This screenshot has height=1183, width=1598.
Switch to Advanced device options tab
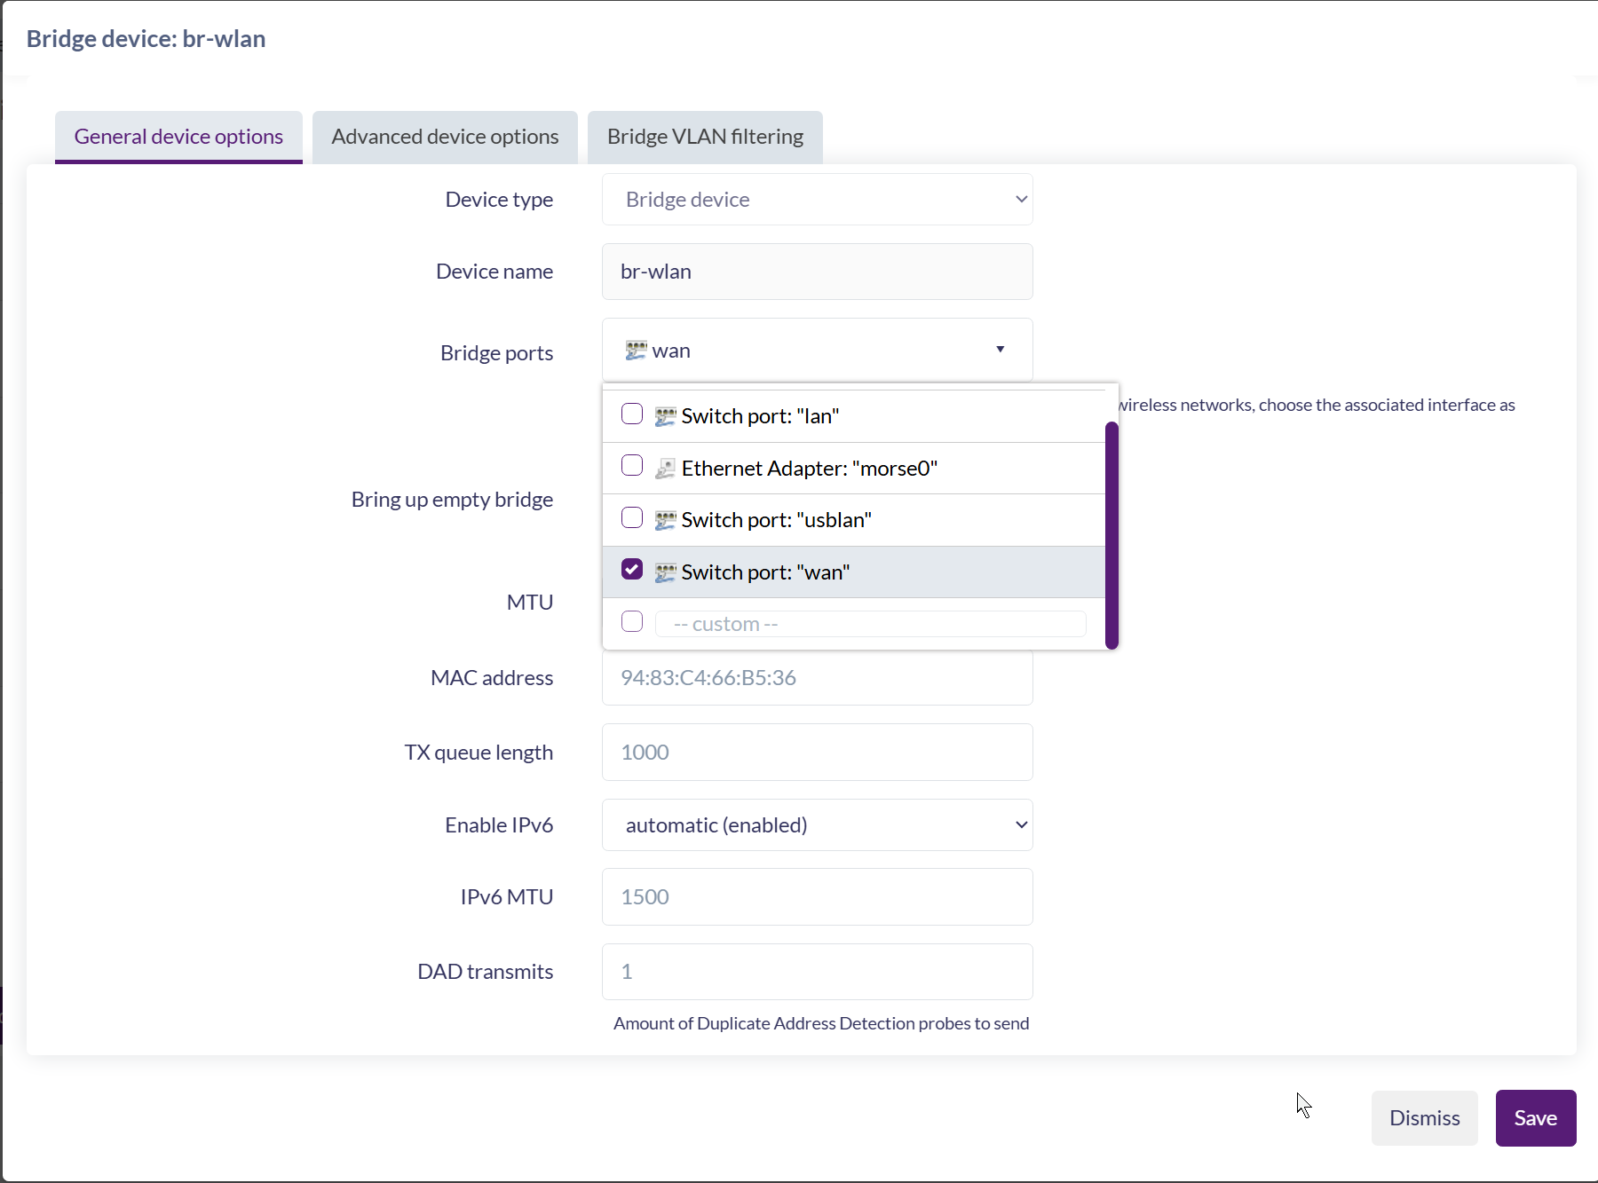pos(445,137)
